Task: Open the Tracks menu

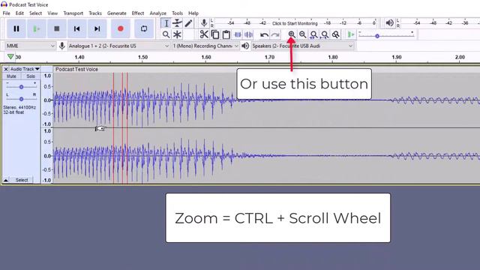Action: 95,13
